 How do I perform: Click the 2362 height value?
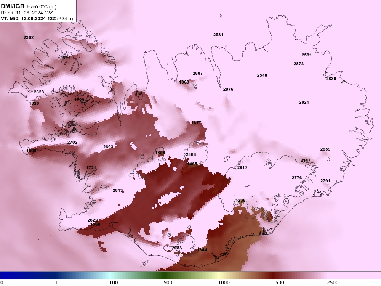pos(29,37)
